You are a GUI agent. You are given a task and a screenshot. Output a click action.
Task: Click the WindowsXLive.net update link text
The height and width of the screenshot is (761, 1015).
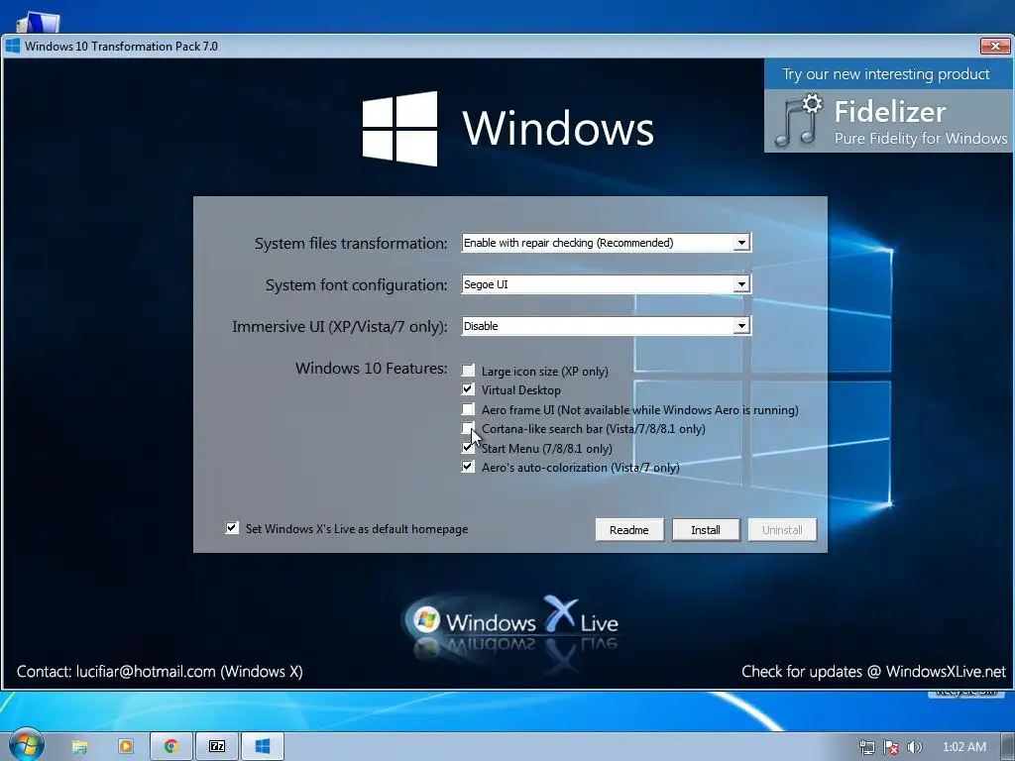946,672
